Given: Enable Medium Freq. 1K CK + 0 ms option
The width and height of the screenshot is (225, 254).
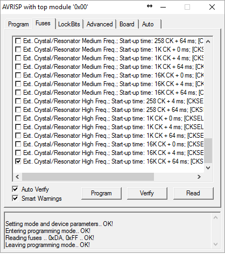Looking at the screenshot, I should pos(18,50).
